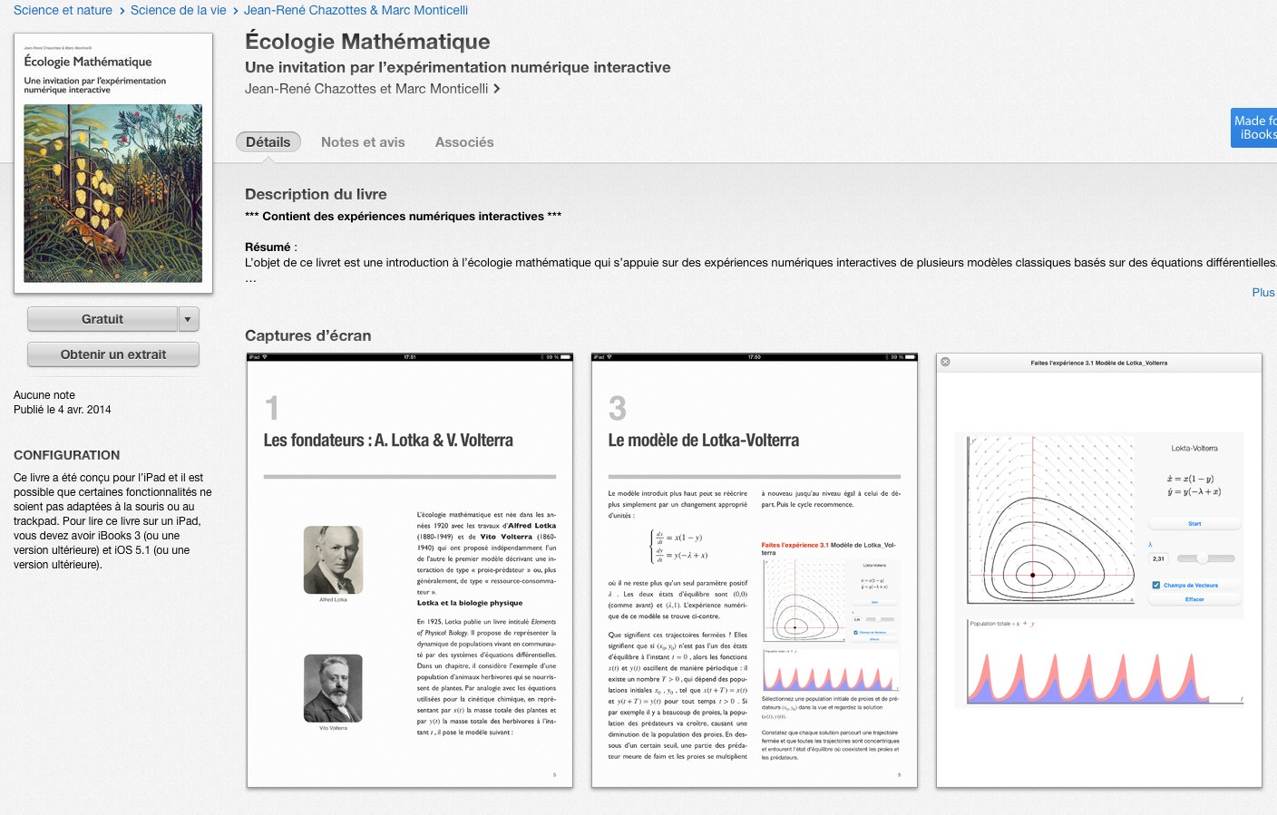Click the Gratuit download button
Screen dimensions: 1277x815
[x=102, y=319]
